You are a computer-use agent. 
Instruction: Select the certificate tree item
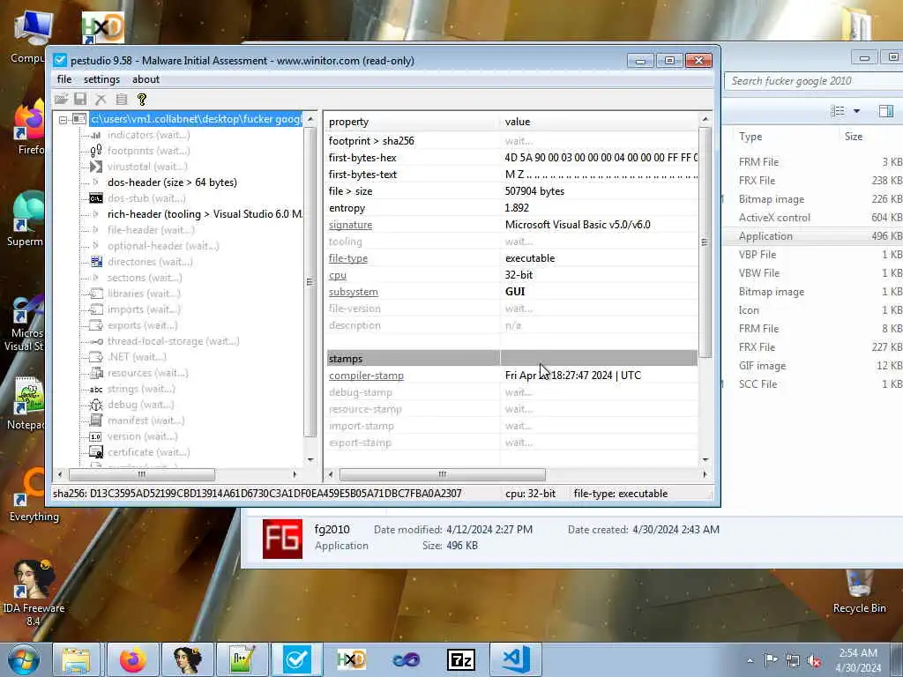[x=148, y=452]
